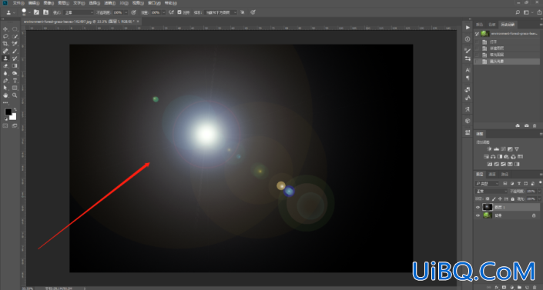The image size is (543, 290).
Task: Switch to the Channels tab beside Layers
Action: pyautogui.click(x=492, y=175)
